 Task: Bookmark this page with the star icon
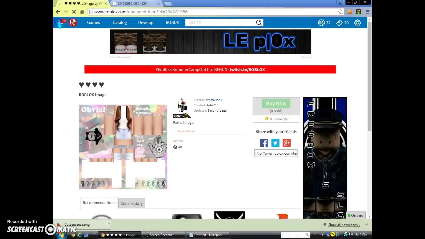(341, 12)
